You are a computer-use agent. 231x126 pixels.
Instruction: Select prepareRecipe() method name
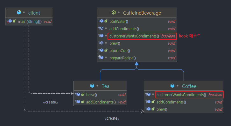pos(122,58)
